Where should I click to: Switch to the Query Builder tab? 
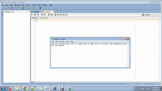(44, 18)
